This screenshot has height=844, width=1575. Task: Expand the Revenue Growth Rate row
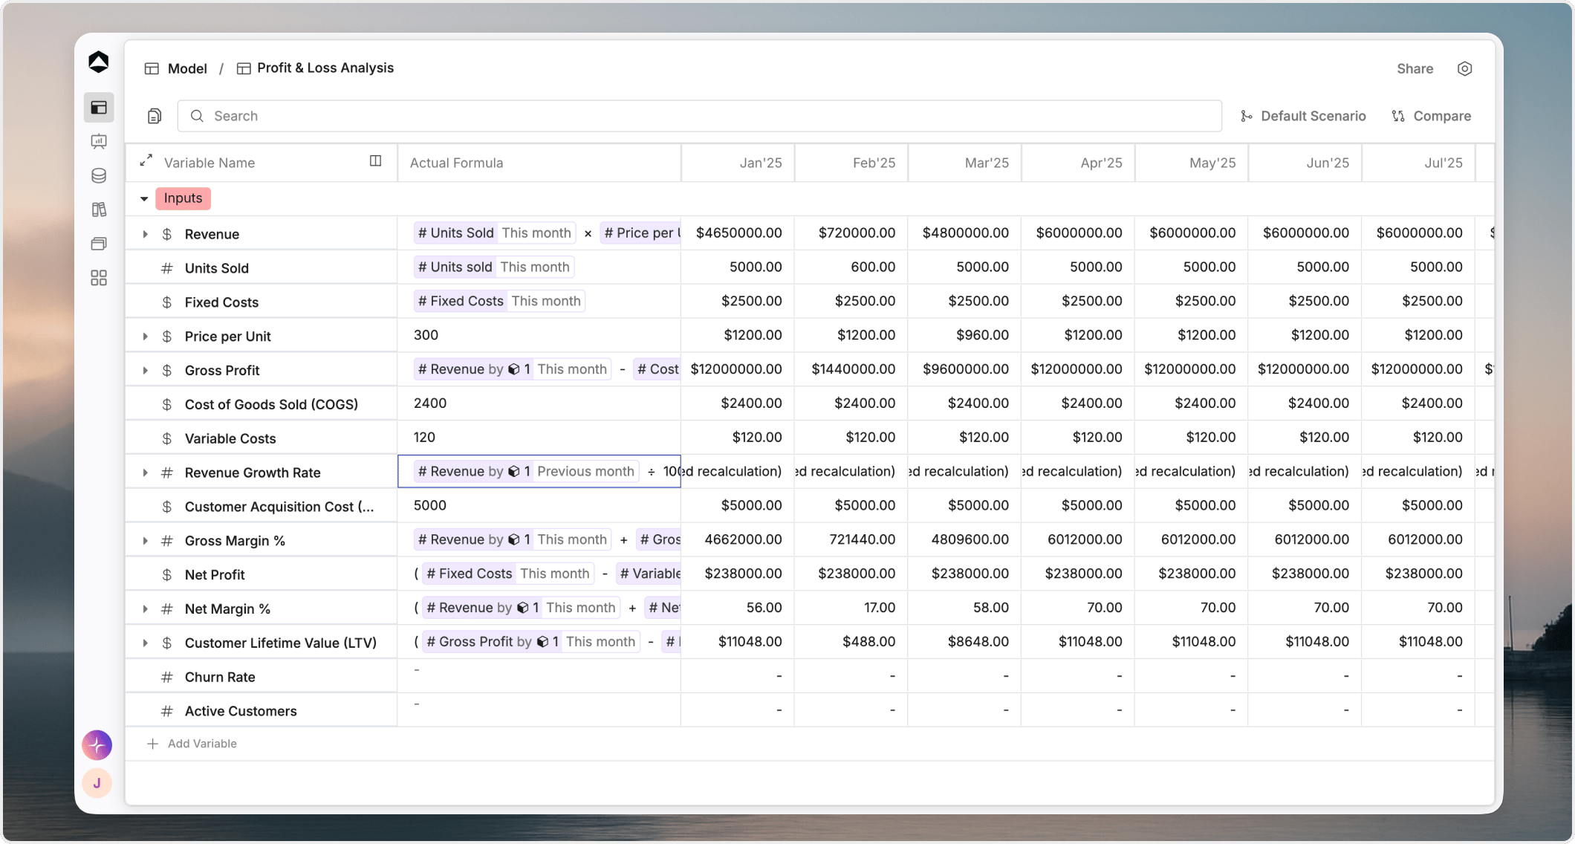146,473
